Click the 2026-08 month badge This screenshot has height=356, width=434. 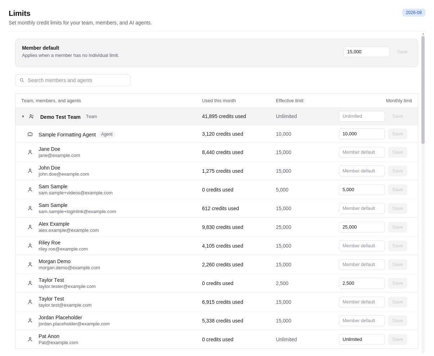pyautogui.click(x=414, y=13)
